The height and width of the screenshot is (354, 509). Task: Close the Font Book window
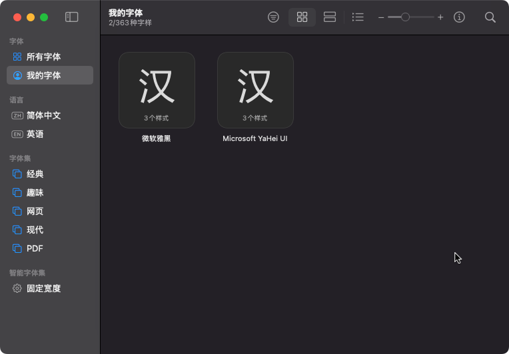(17, 17)
